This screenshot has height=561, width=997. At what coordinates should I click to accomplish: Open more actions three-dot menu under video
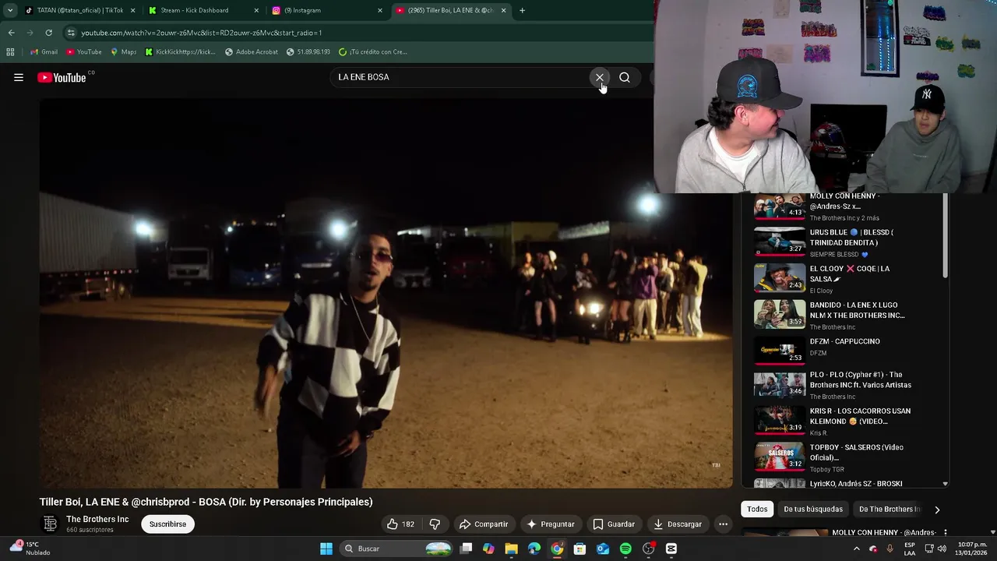tap(723, 524)
